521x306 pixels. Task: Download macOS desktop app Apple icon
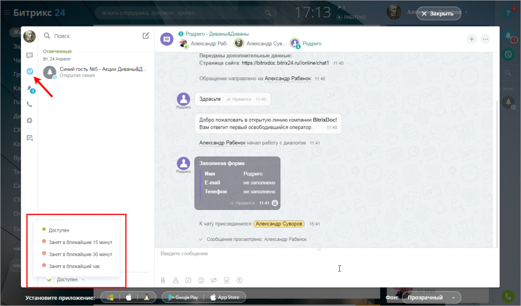(129, 297)
